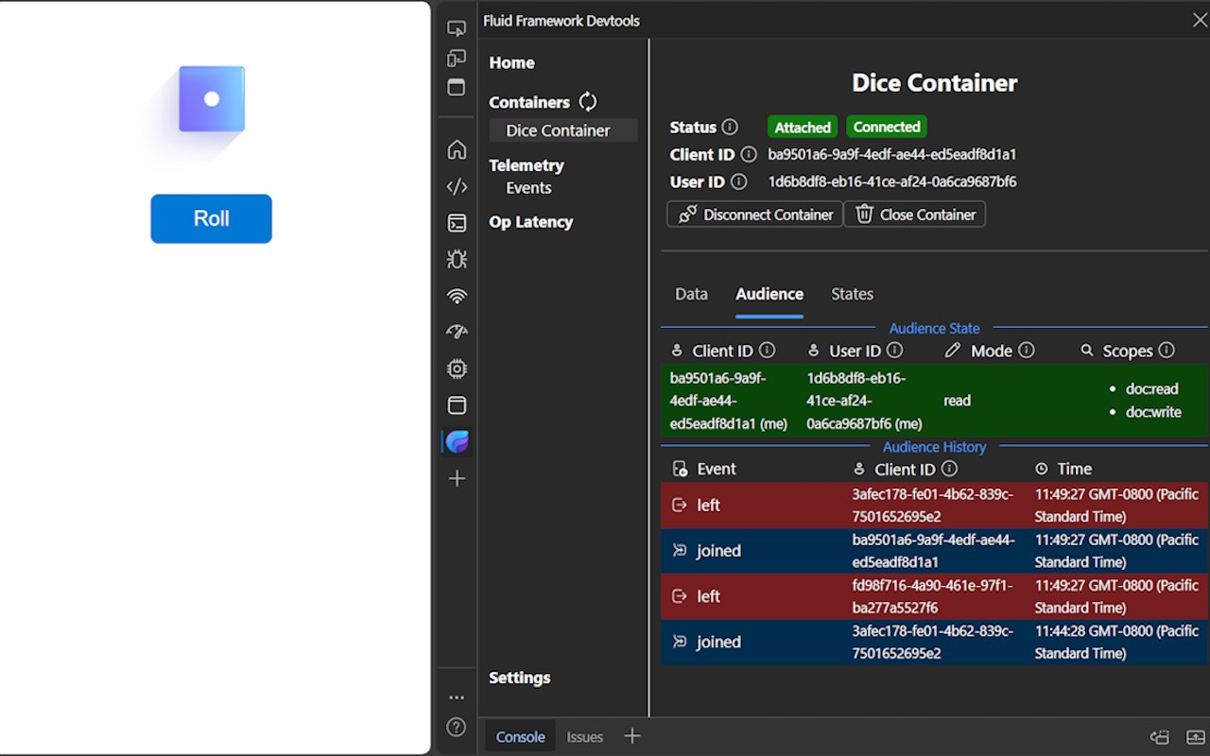
Task: Switch to the Data tab
Action: (x=691, y=294)
